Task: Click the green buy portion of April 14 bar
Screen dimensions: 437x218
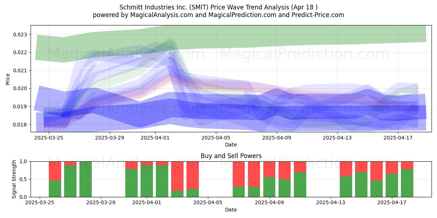Action: [x=346, y=187]
